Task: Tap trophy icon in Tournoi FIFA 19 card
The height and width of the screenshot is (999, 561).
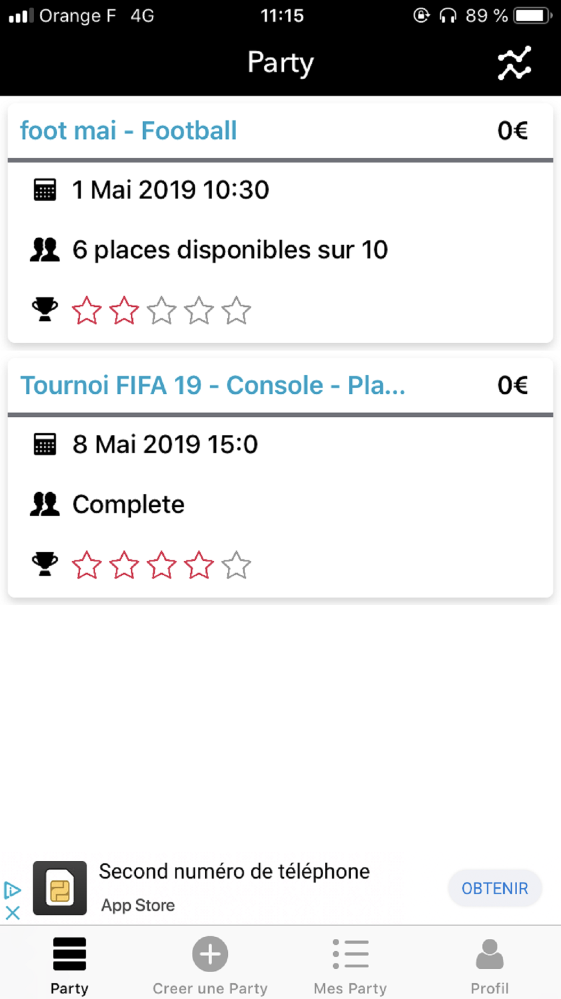Action: pos(45,564)
